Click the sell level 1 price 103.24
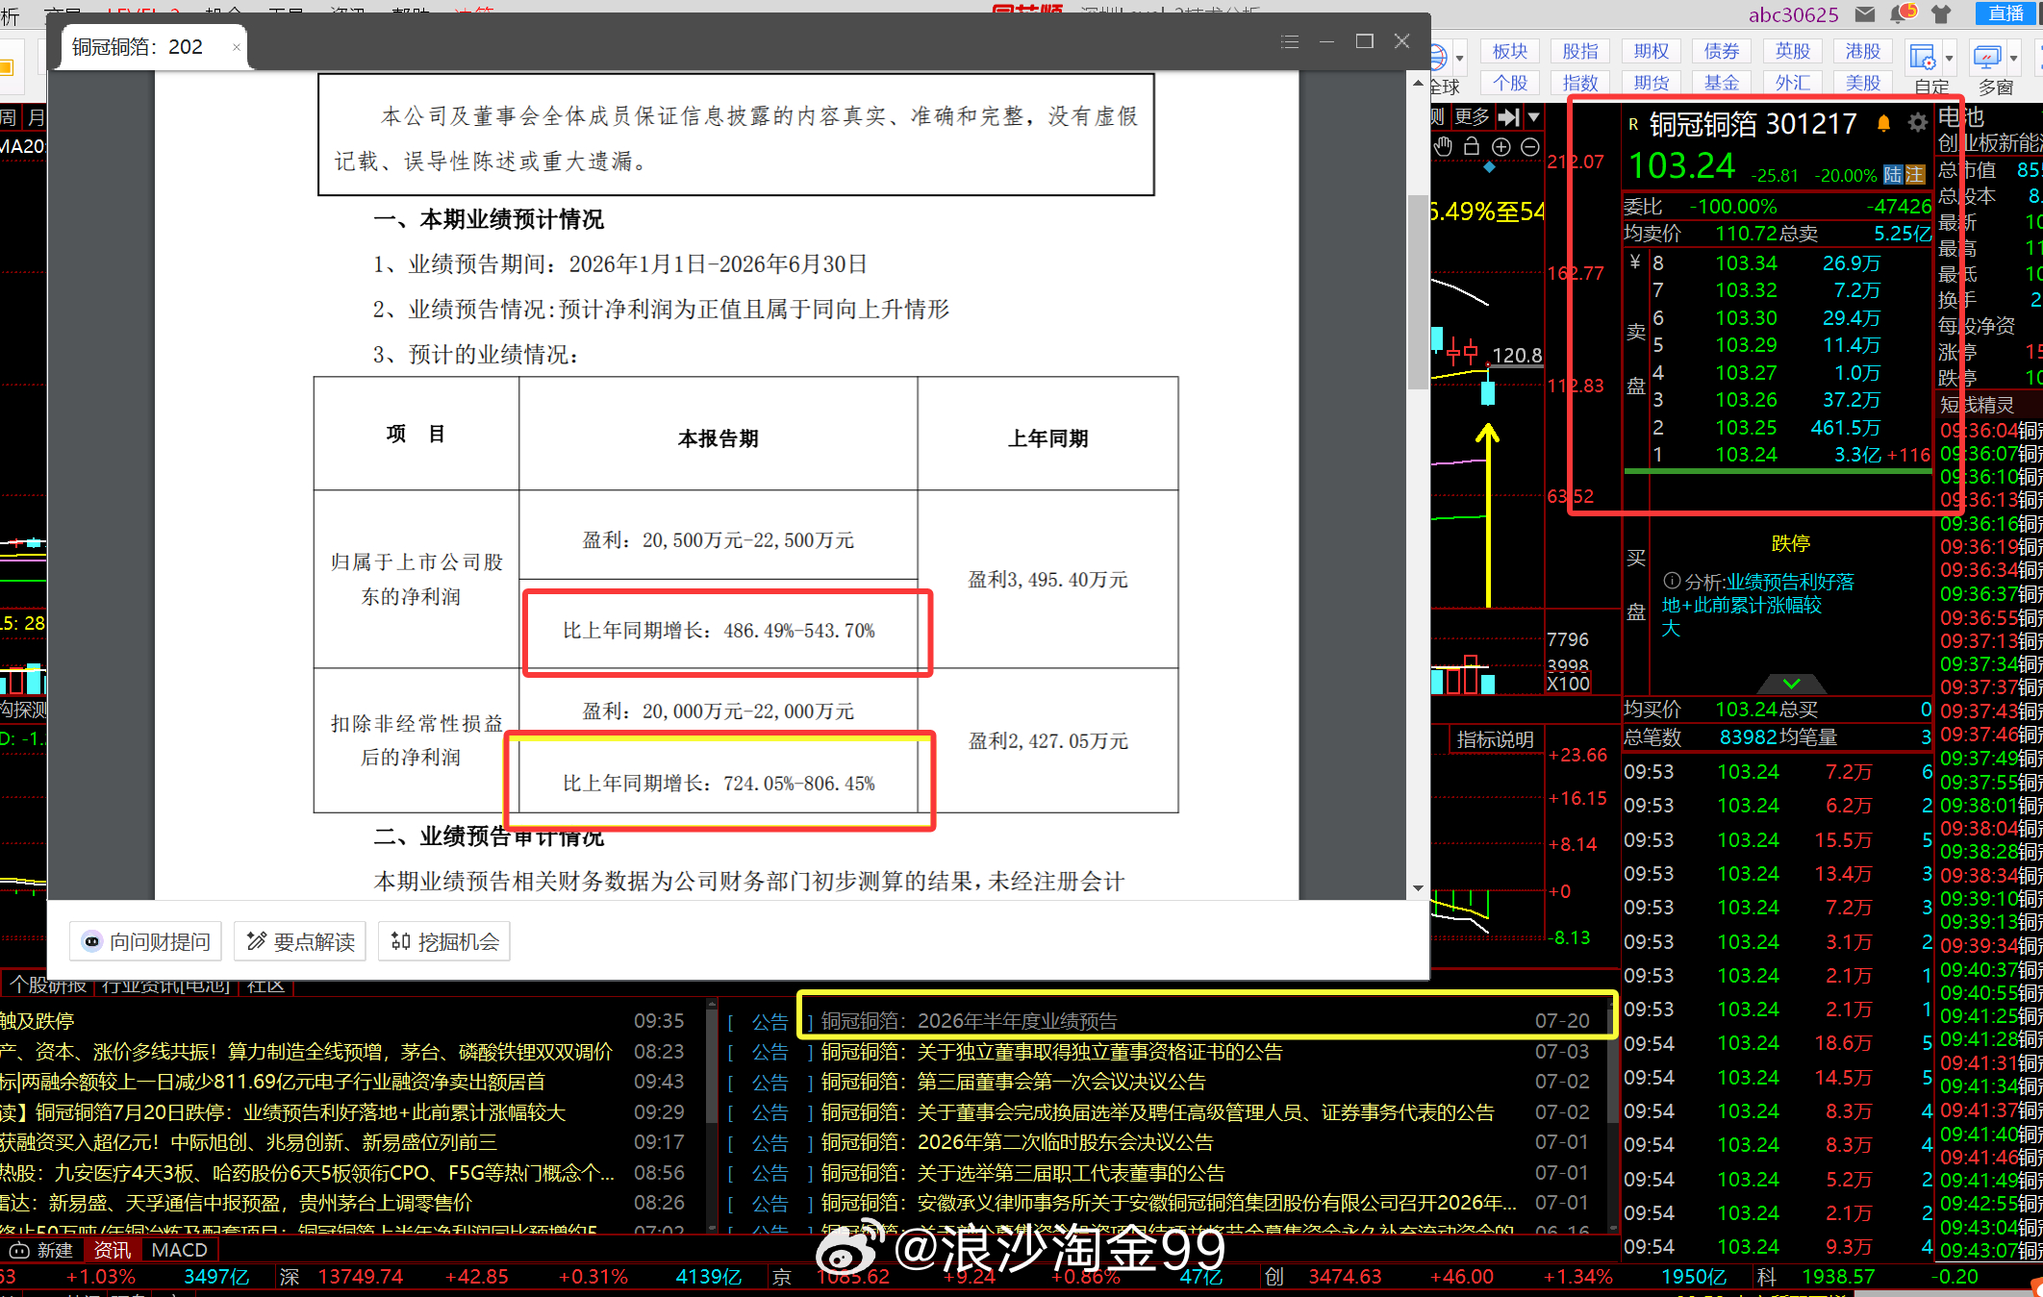Screen dimensions: 2043x1297 [x=1747, y=455]
